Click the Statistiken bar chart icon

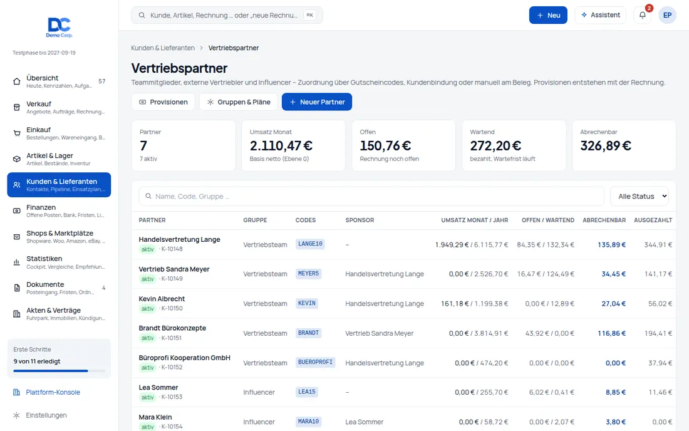[17, 262]
